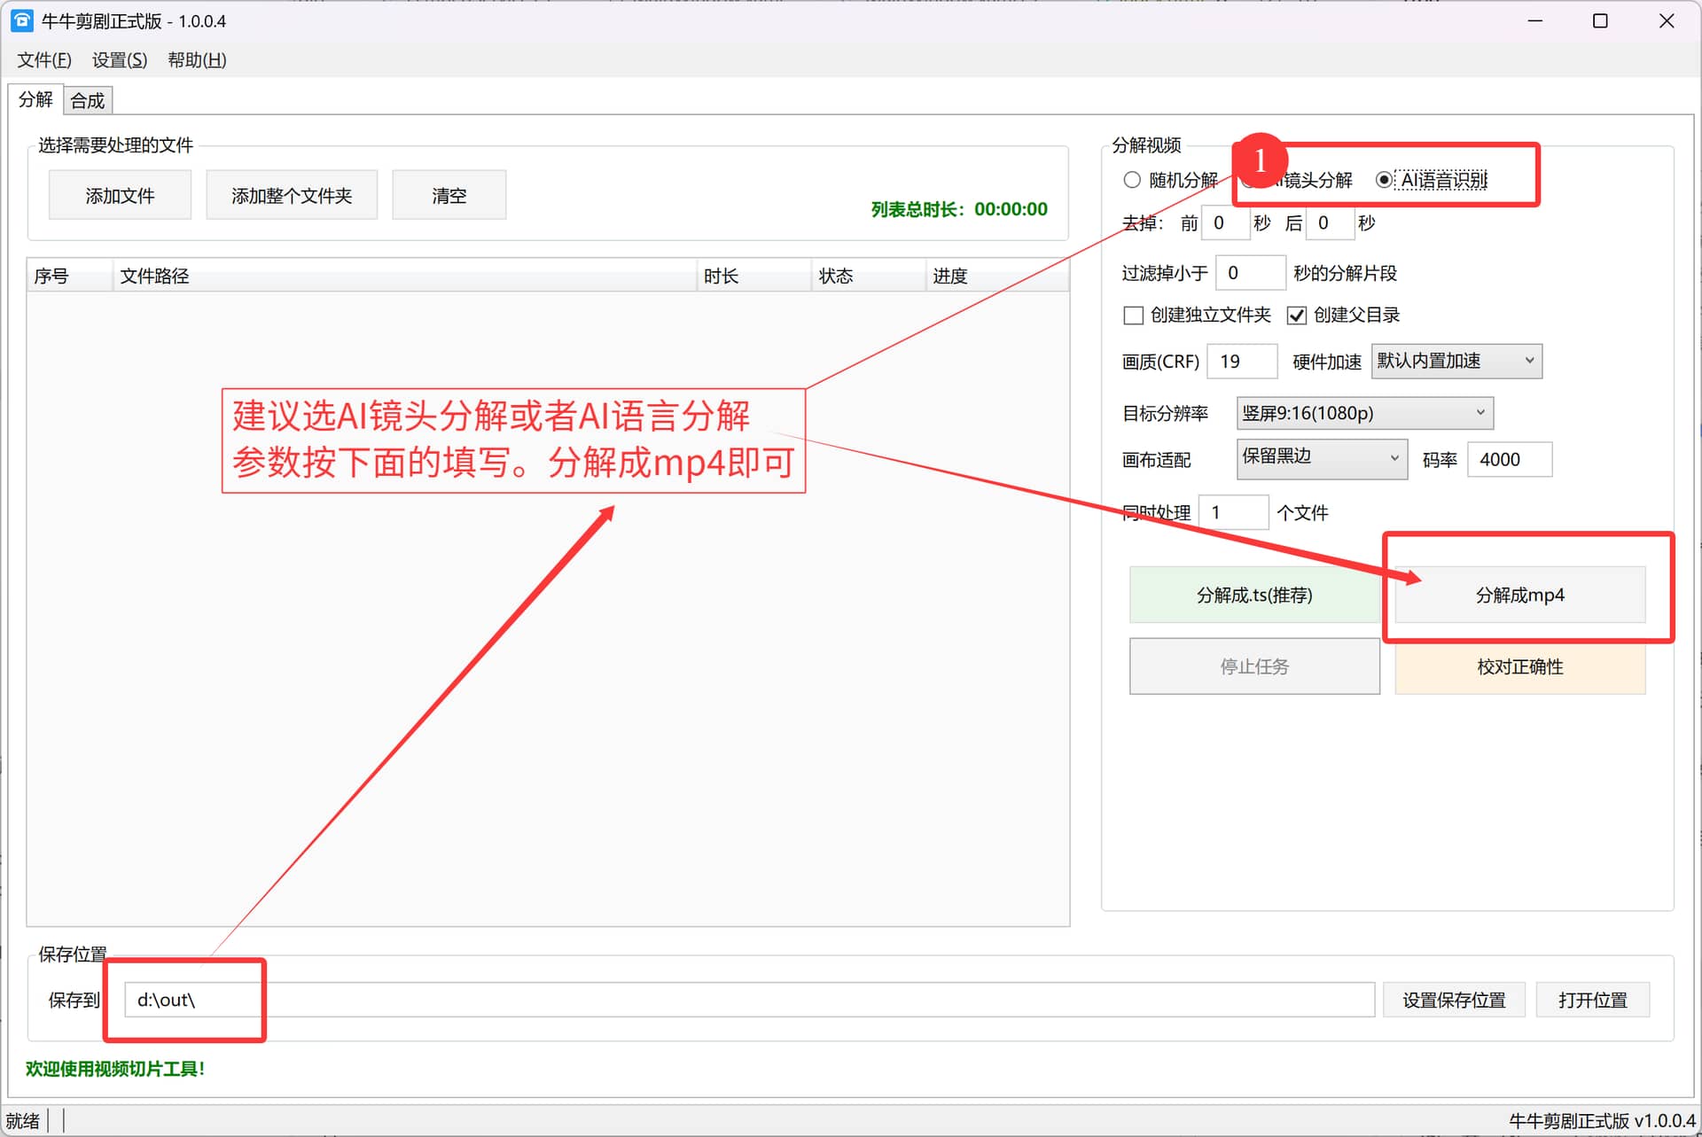
Task: Open the 帮助 menu
Action: tap(197, 59)
